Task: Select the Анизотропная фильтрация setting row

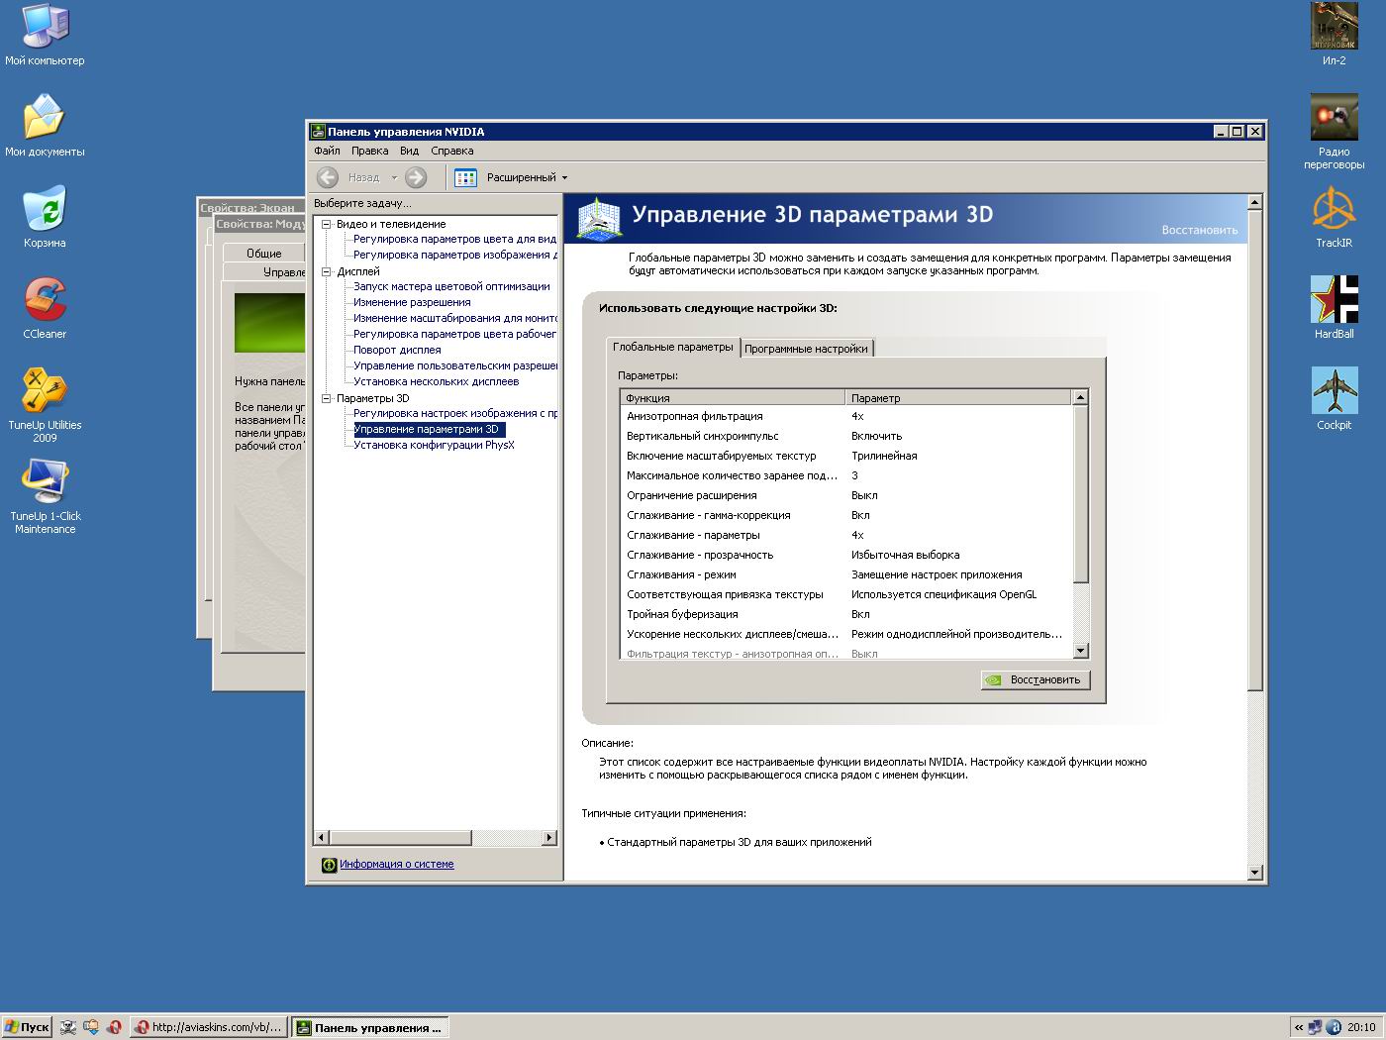Action: (x=846, y=416)
